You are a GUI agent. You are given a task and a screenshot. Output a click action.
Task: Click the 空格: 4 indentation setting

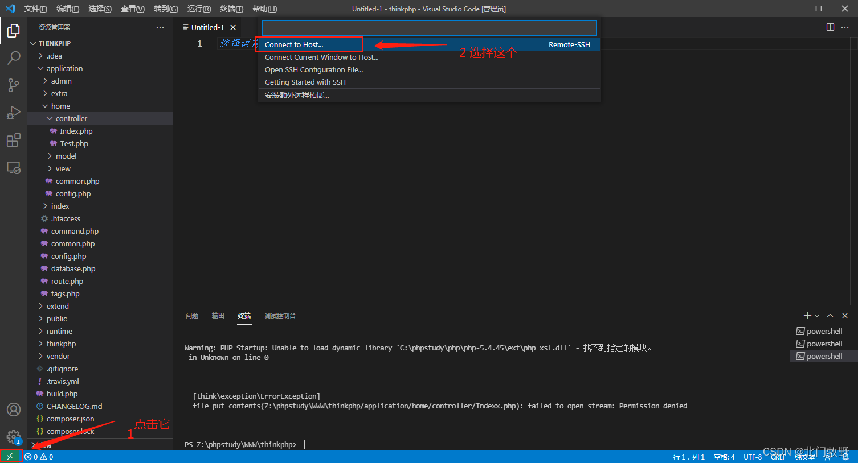[724, 457]
